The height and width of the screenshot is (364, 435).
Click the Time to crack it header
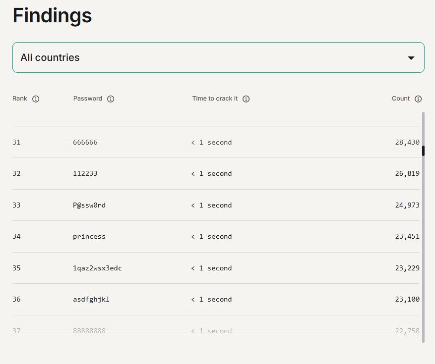tap(215, 99)
